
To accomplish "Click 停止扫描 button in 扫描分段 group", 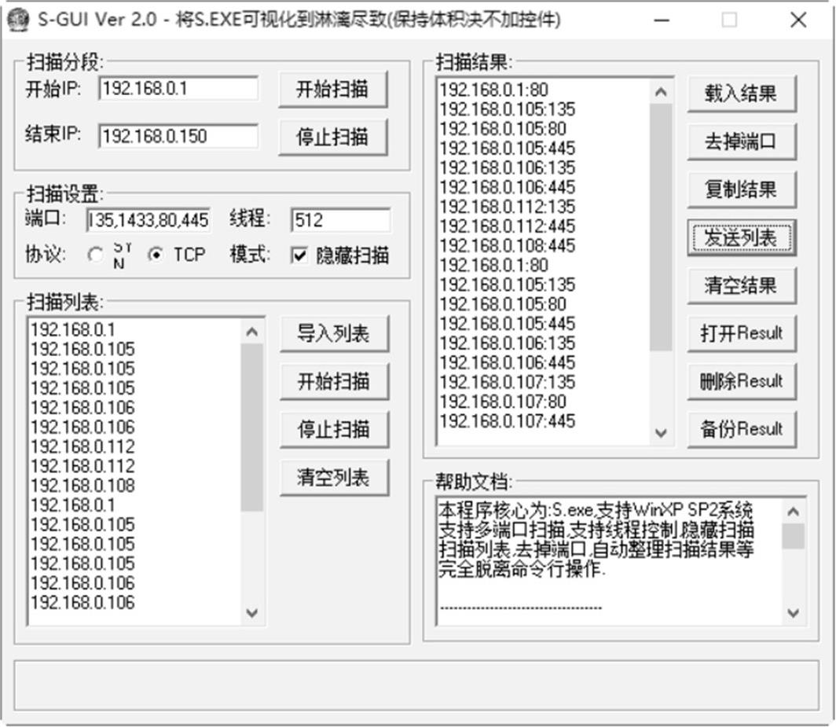I will click(332, 137).
